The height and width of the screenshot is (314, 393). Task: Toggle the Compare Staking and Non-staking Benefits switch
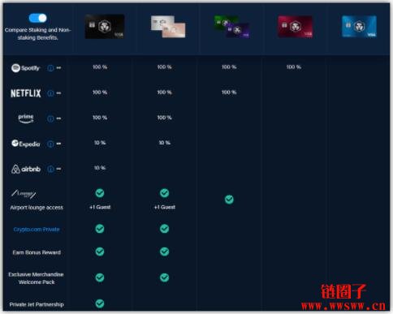(x=38, y=18)
